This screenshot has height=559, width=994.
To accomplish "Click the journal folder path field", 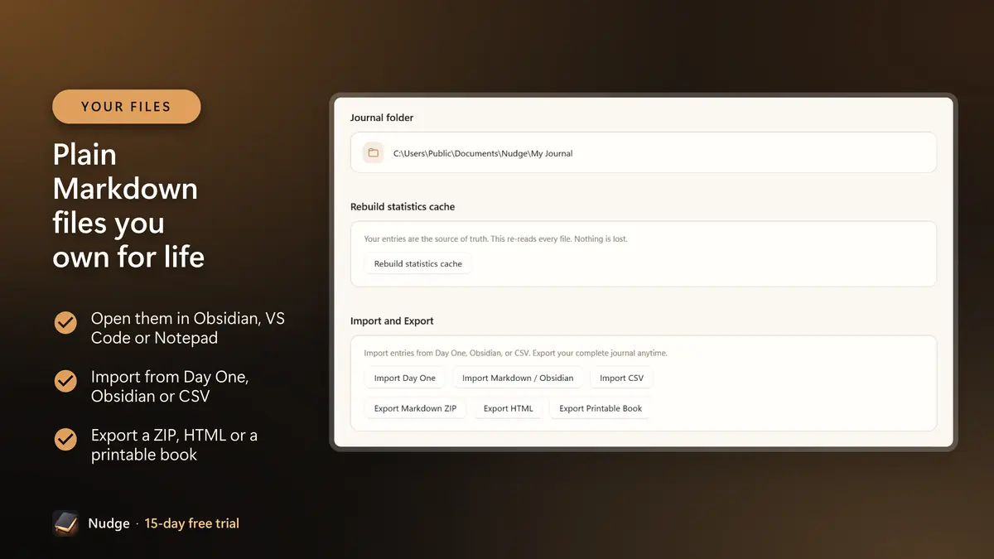I will (x=644, y=152).
